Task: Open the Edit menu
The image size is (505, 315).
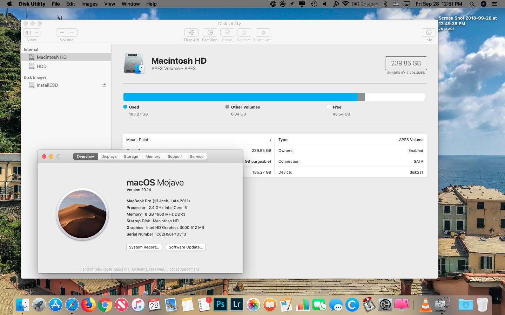Action: [70, 4]
